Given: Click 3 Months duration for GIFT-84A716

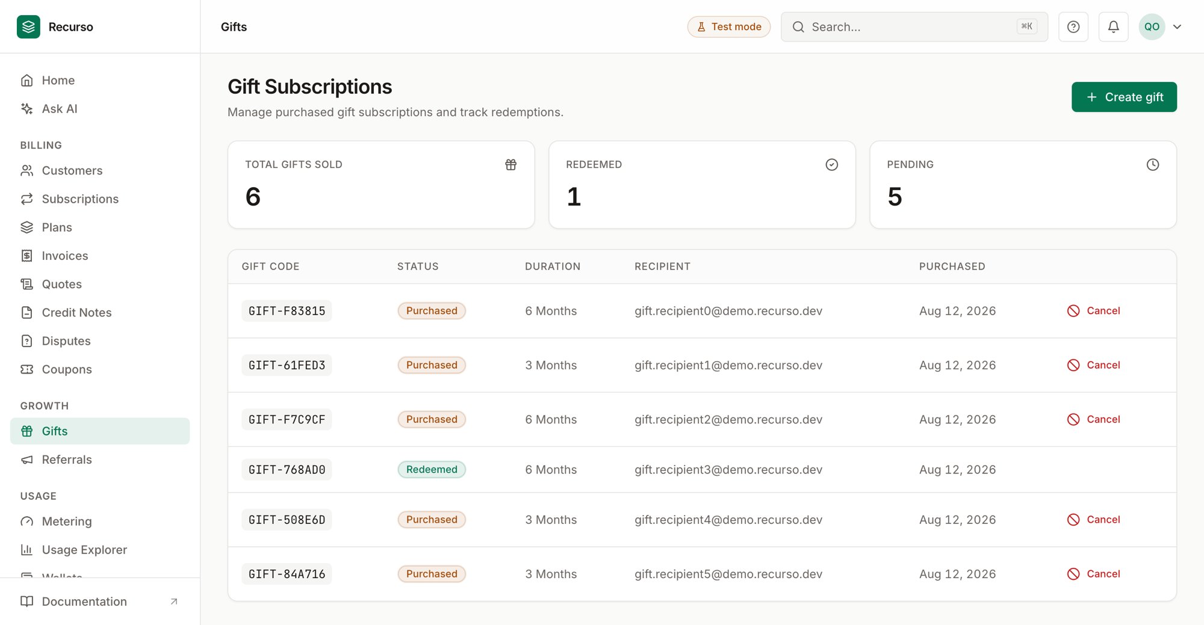Looking at the screenshot, I should [x=551, y=574].
